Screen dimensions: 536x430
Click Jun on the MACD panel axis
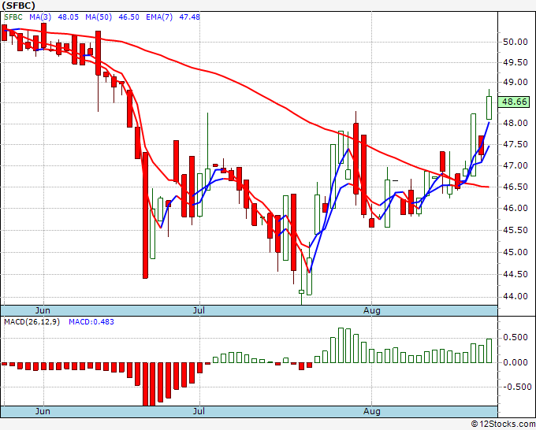tap(43, 411)
